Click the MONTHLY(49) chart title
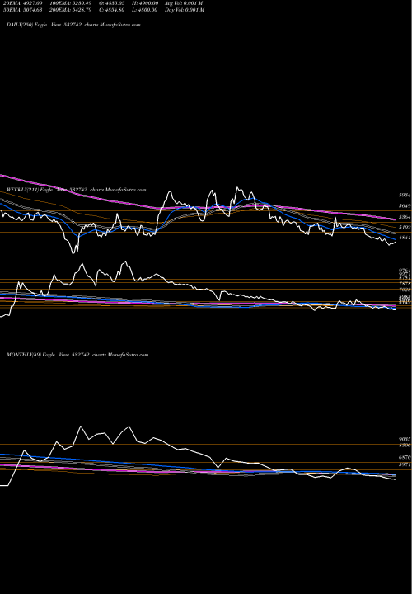412x594 pixels. coord(77,355)
